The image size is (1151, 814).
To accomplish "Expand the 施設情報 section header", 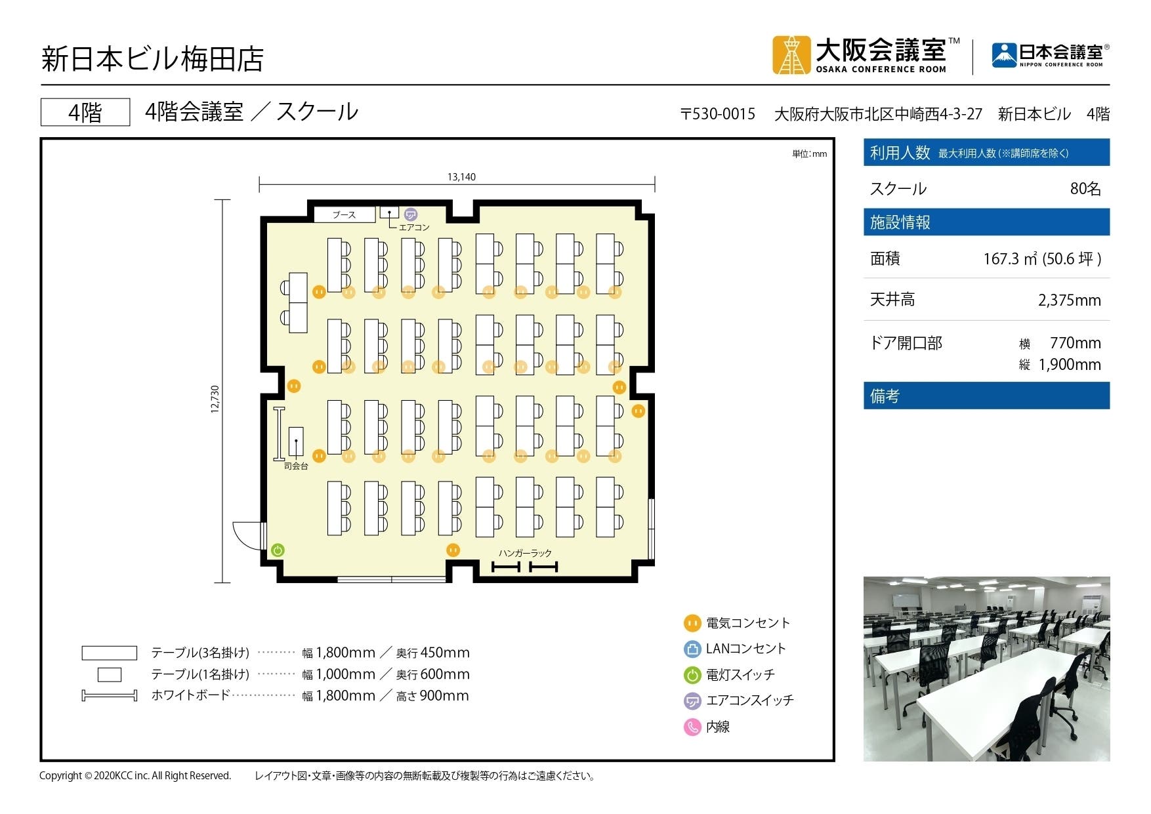I will 984,222.
